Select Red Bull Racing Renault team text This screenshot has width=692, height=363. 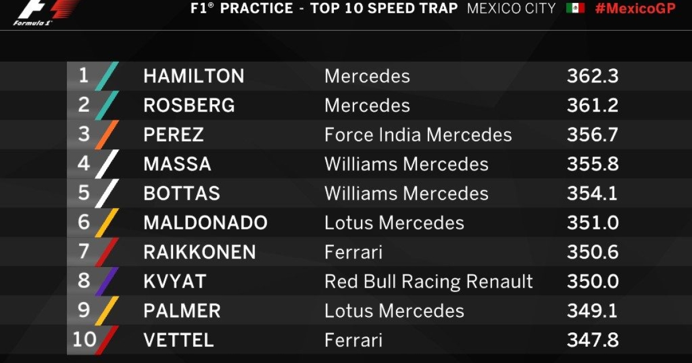pyautogui.click(x=428, y=281)
